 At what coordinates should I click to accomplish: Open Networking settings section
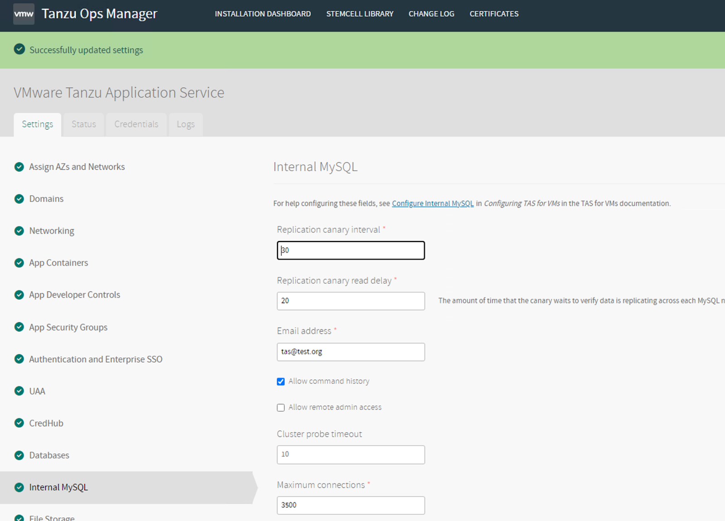[52, 231]
